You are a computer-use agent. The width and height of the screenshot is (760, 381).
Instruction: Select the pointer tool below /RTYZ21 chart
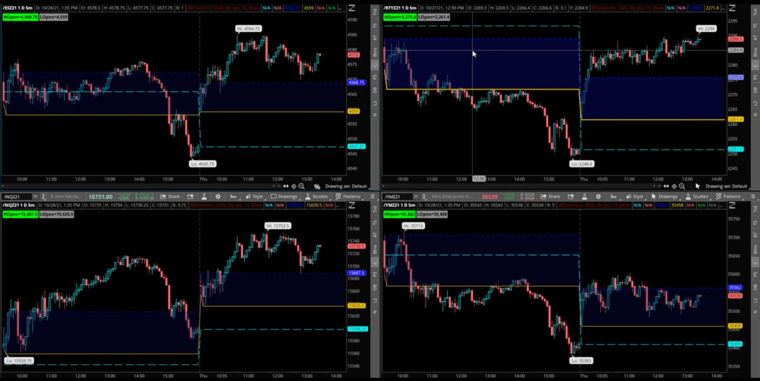tap(697, 186)
